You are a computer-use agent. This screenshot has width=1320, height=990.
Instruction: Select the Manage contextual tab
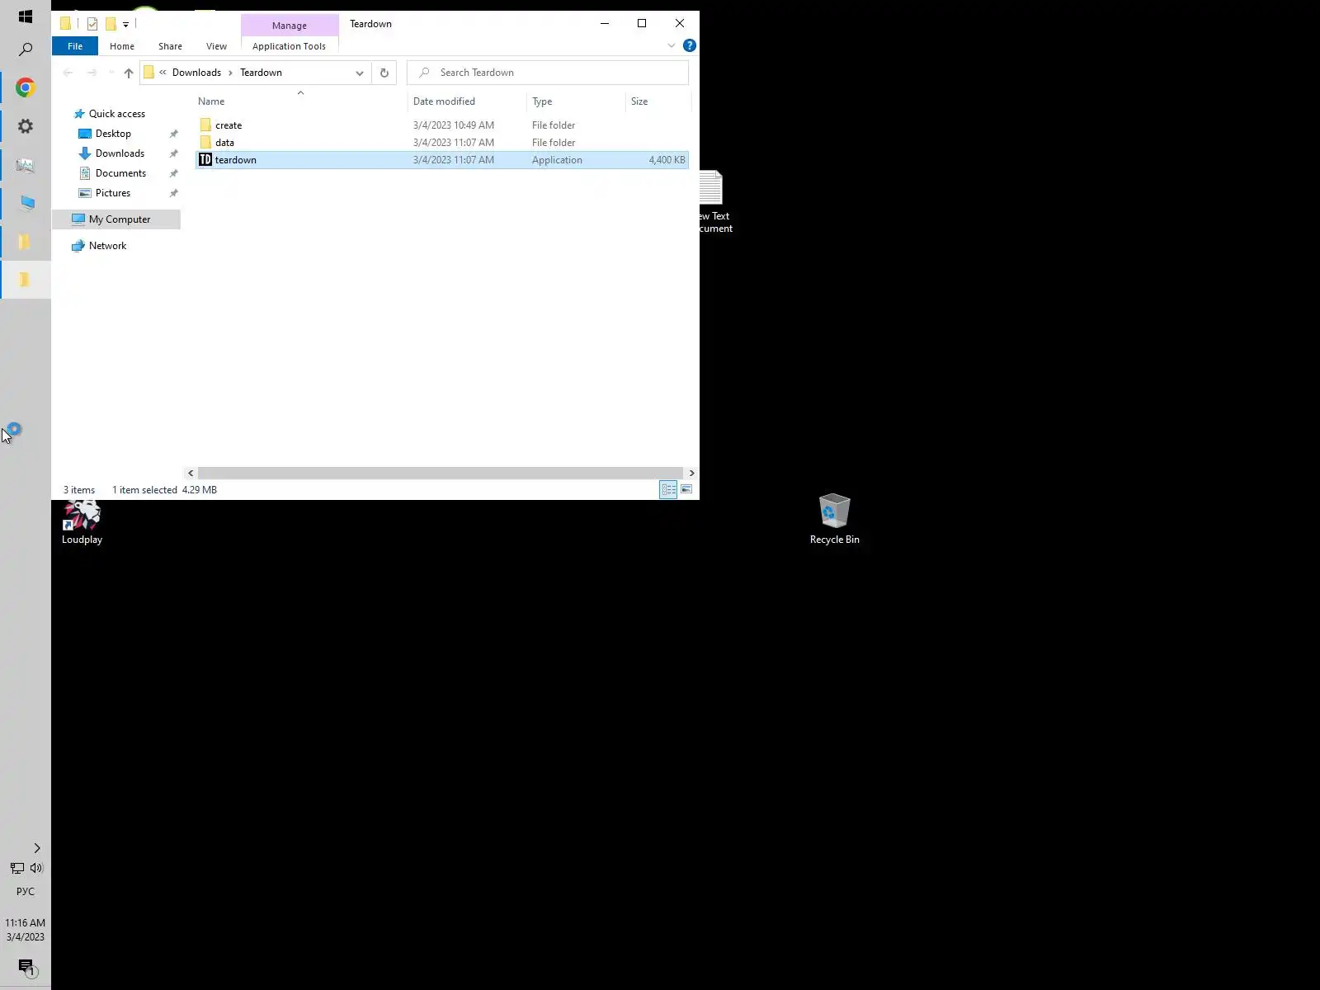290,26
